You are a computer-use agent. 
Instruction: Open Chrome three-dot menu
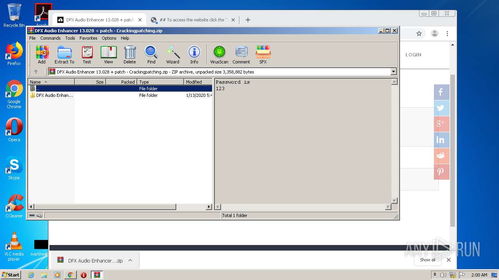coord(447,33)
